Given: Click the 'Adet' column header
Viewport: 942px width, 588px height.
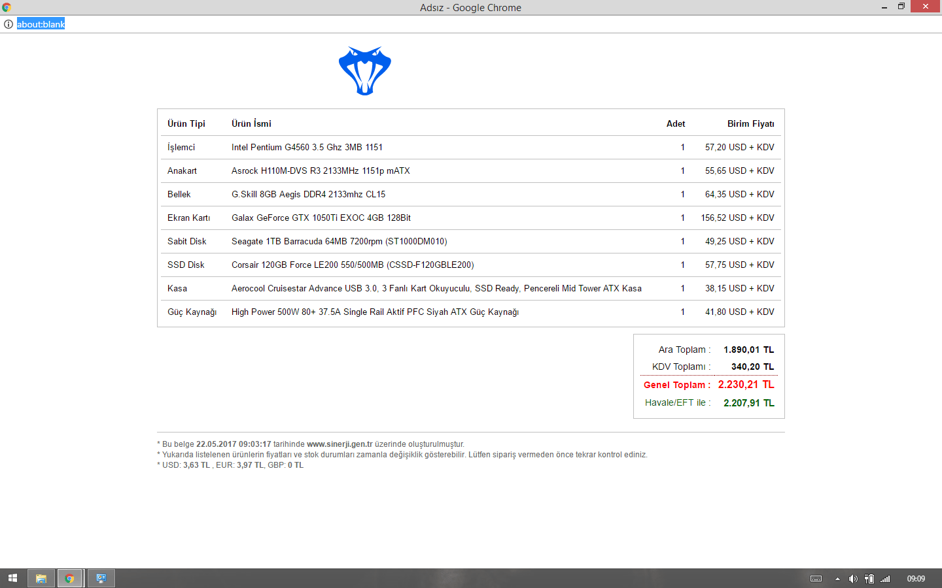Looking at the screenshot, I should click(676, 123).
